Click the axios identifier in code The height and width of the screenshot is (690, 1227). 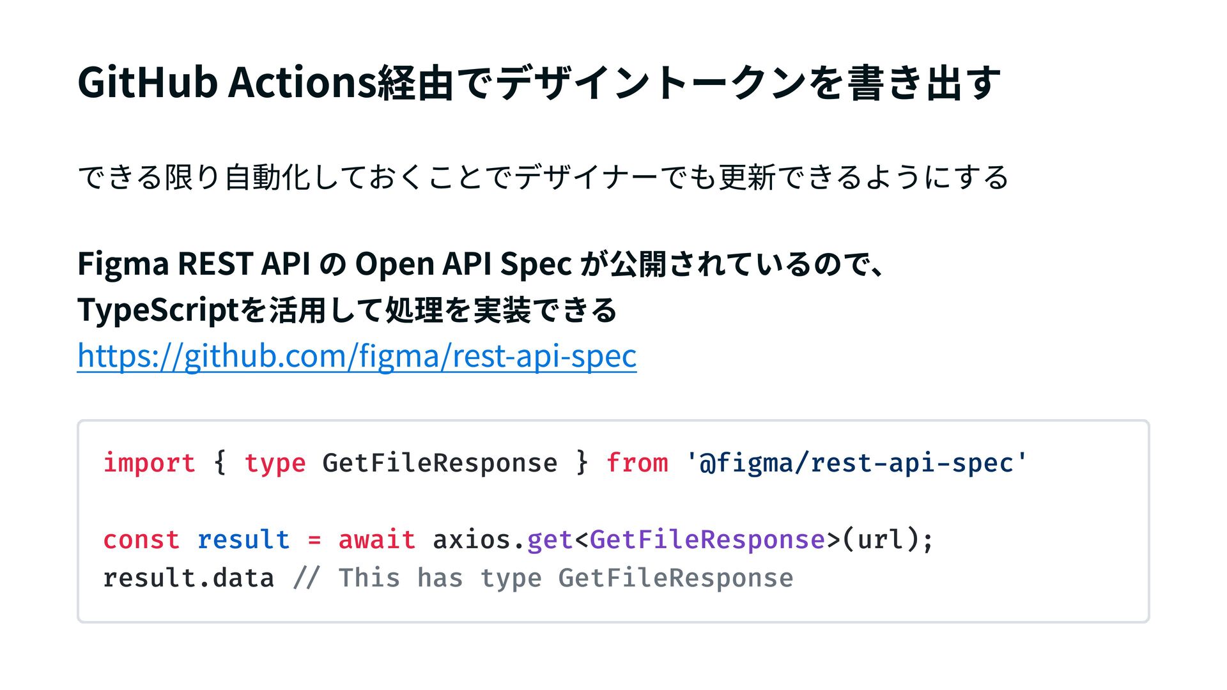pyautogui.click(x=472, y=540)
